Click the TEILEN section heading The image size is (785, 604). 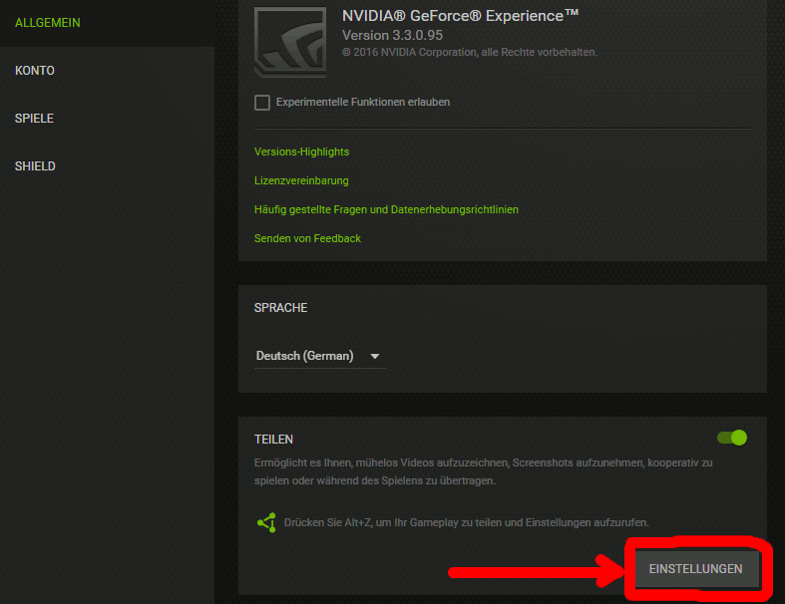coord(274,440)
